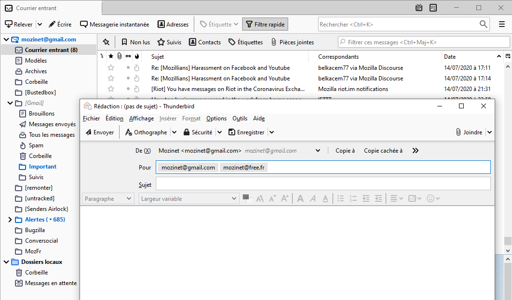This screenshot has width=512, height=300.
Task: Click Copie à to add CC
Action: (345, 151)
